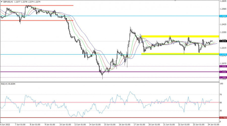Image resolution: width=227 pixels, height=126 pixels.
Task: Select the 1.2000 purple price label
Action: pos(223,72)
